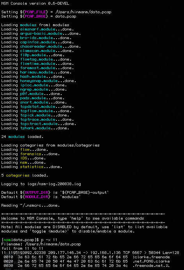Screen dimensions: 184x270
Task: Select the aimsnarf.module text
Action: coord(37,29)
